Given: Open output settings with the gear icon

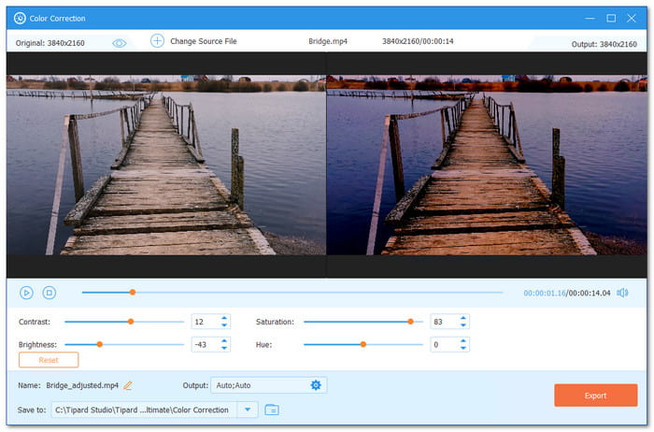Looking at the screenshot, I should tap(316, 385).
